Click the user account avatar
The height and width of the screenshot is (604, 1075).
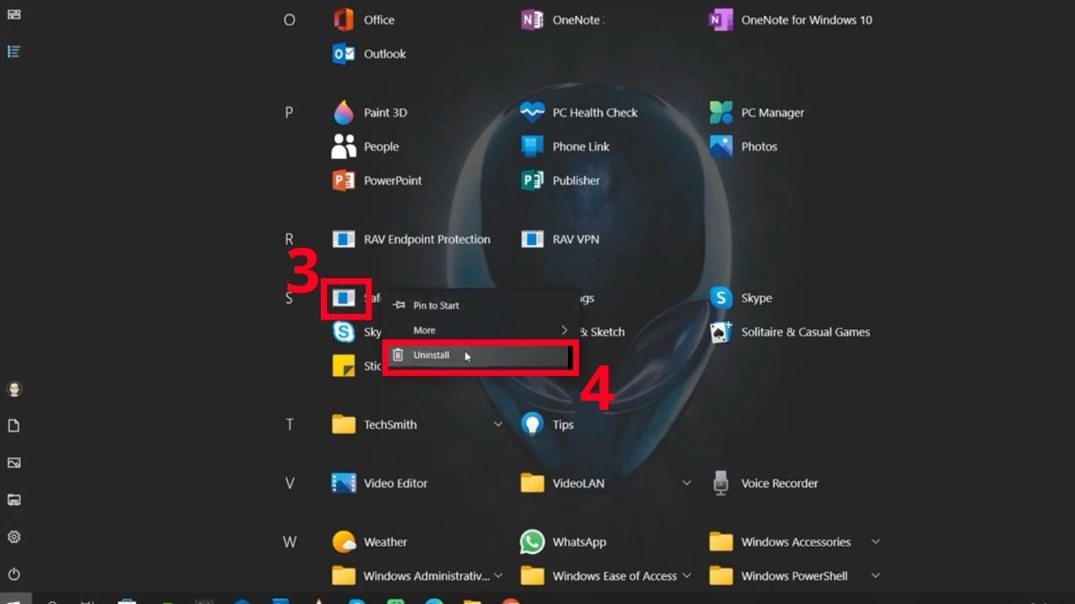13,389
